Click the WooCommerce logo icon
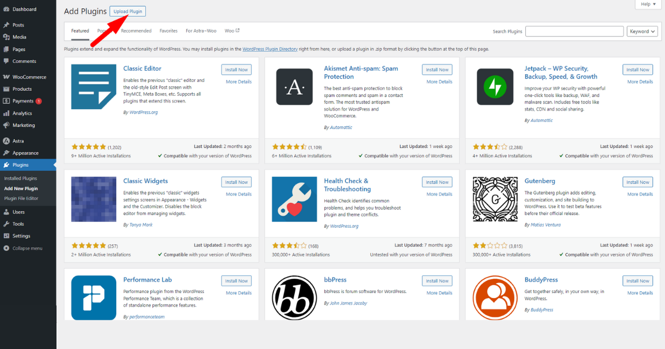The image size is (665, 349). pyautogui.click(x=6, y=77)
